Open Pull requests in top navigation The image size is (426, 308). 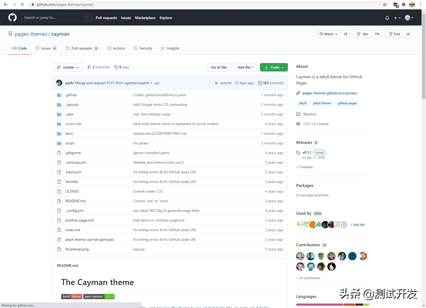point(106,18)
